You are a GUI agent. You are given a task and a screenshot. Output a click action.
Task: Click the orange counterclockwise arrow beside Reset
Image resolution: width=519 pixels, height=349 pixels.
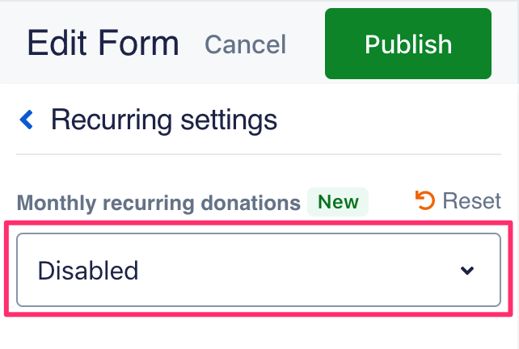coord(425,200)
